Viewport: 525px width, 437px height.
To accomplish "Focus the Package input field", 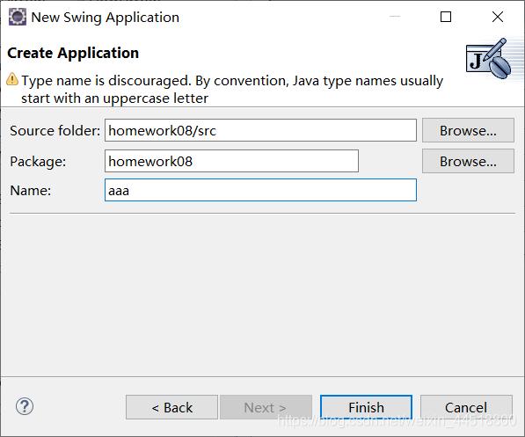I will click(x=231, y=161).
